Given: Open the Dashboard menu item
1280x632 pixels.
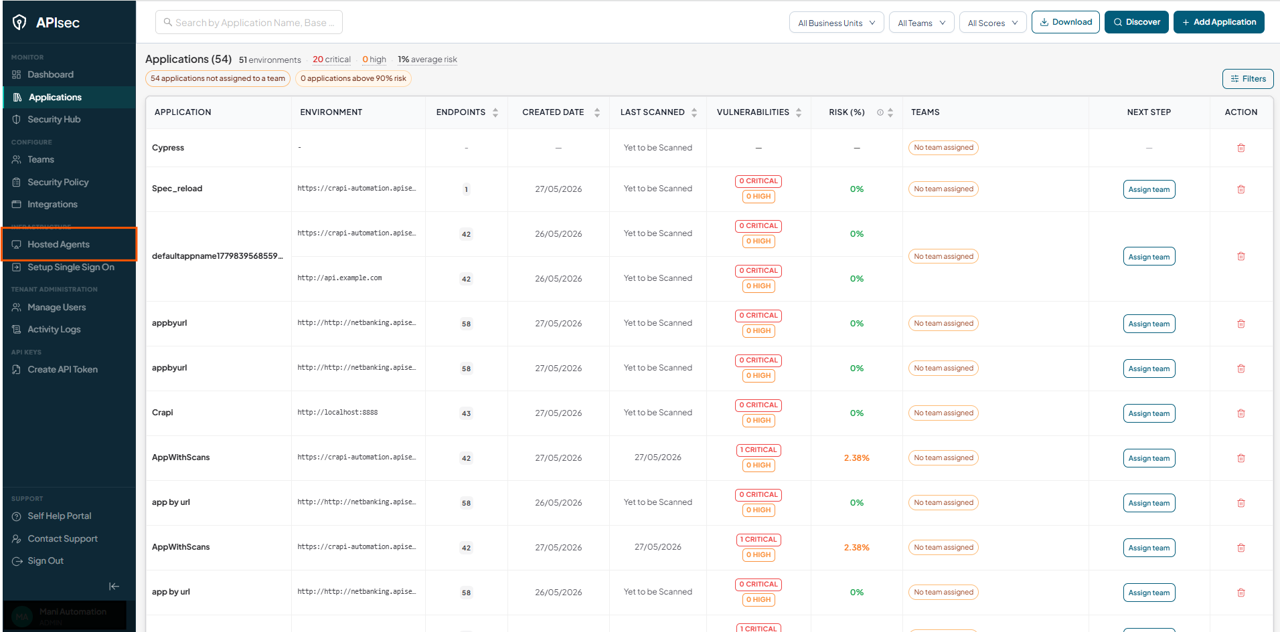Looking at the screenshot, I should pyautogui.click(x=70, y=75).
